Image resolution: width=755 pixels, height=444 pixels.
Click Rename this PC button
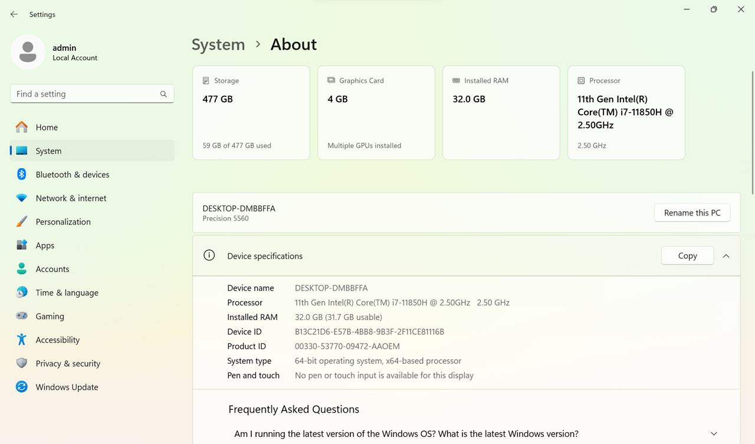point(692,213)
